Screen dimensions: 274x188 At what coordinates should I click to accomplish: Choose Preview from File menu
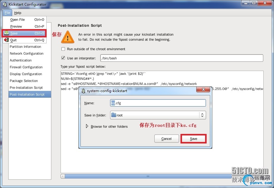pyautogui.click(x=25, y=26)
